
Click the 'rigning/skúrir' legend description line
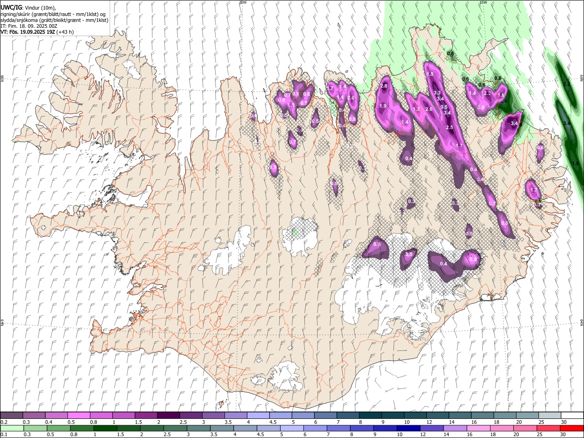click(52, 14)
